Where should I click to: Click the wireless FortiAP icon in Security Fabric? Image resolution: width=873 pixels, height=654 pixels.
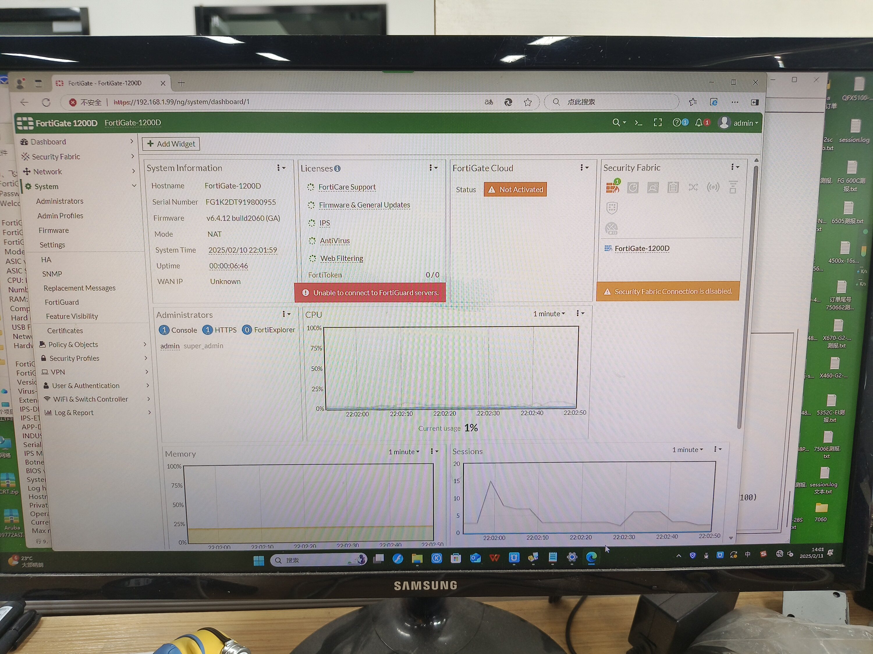pyautogui.click(x=713, y=187)
